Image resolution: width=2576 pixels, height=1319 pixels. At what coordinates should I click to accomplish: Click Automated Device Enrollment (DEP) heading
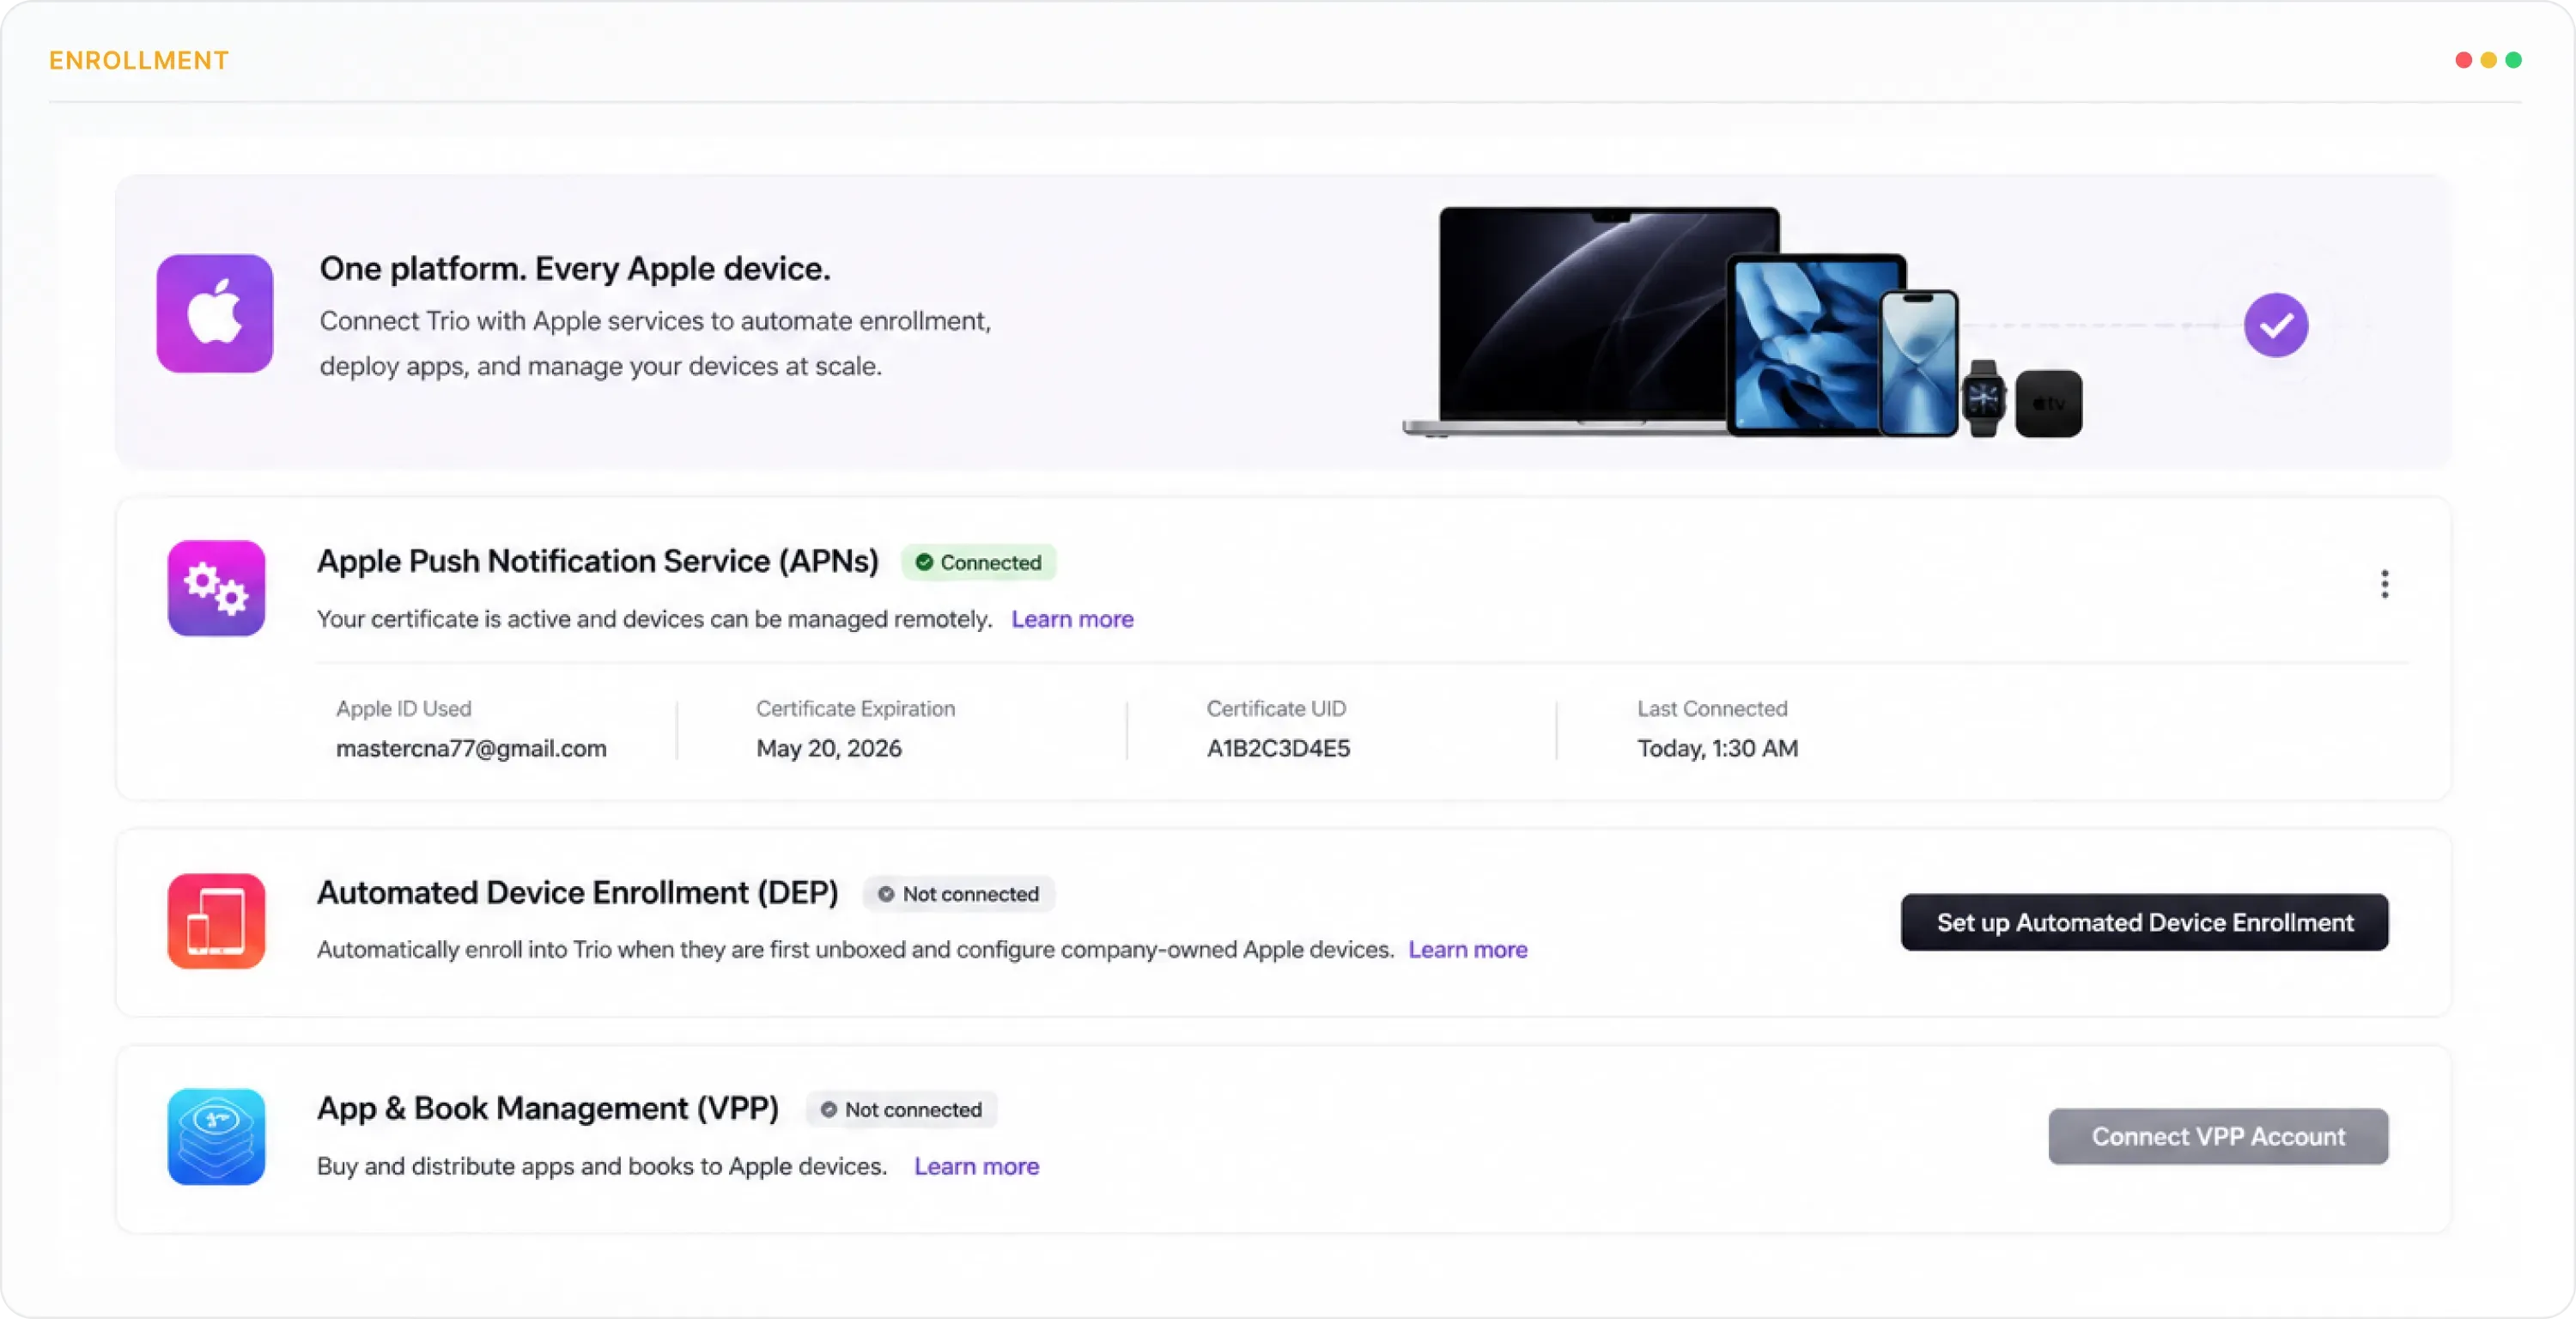tap(578, 892)
